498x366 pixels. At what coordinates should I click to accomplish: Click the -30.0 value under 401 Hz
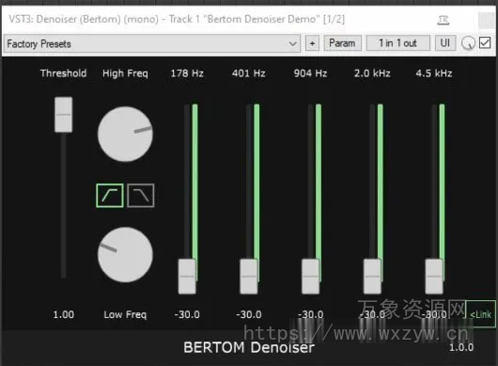(249, 314)
